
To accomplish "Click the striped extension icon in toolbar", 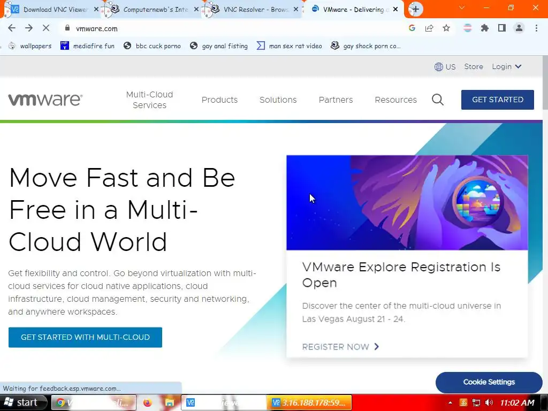I will 467,28.
